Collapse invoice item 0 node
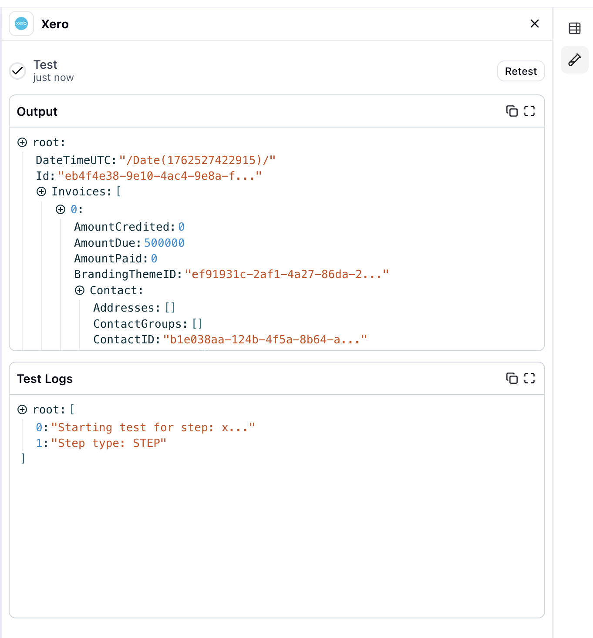The image size is (593, 638). tap(61, 210)
